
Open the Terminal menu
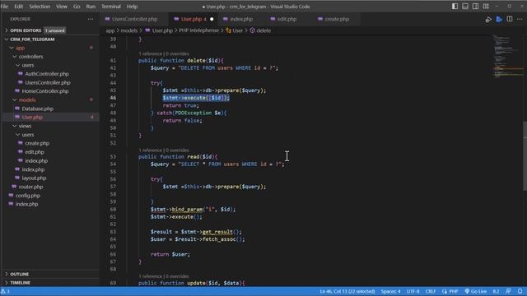(111, 7)
